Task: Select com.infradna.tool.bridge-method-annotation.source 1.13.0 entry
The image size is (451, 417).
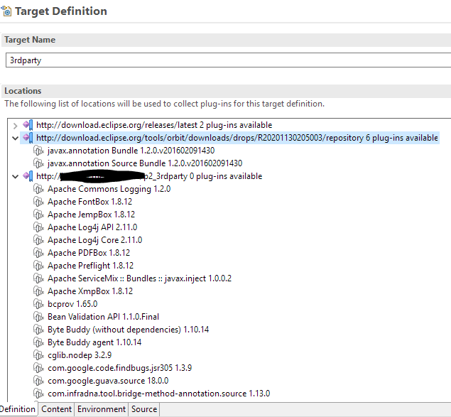Action: click(x=159, y=393)
